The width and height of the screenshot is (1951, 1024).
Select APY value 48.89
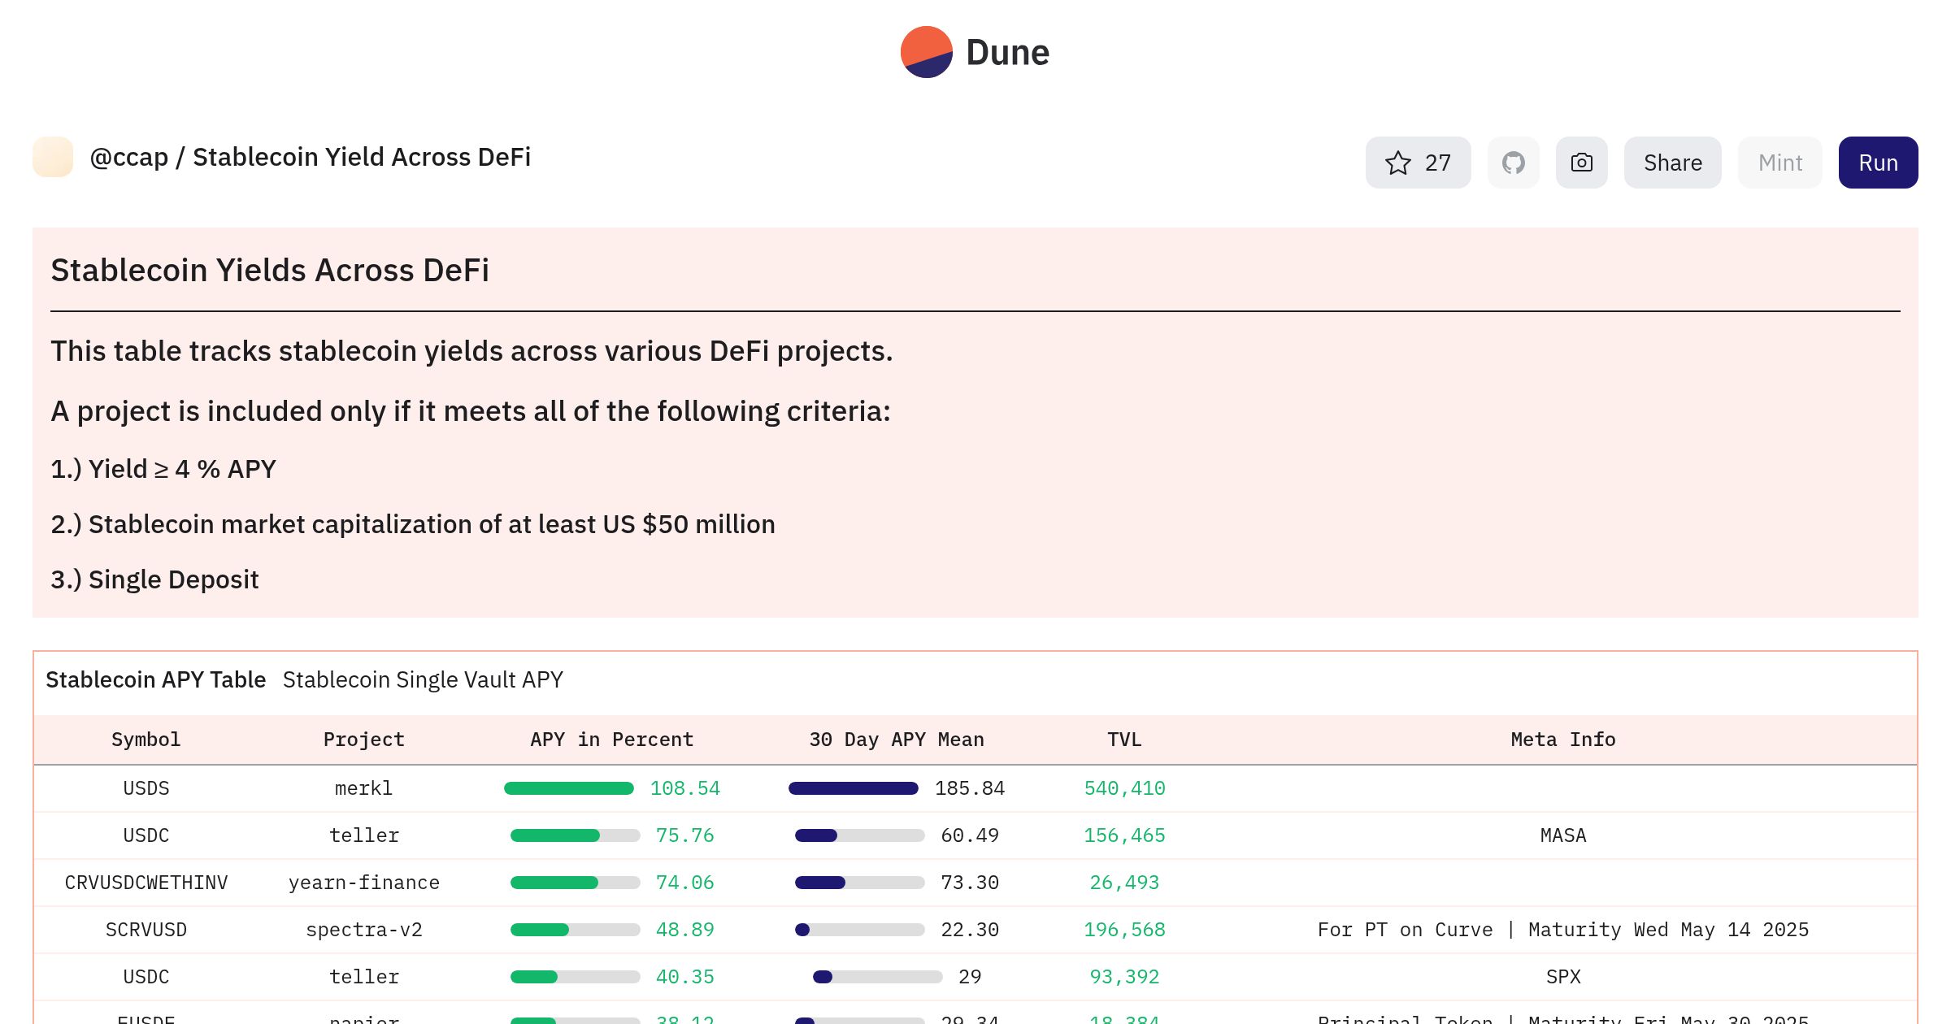click(685, 930)
